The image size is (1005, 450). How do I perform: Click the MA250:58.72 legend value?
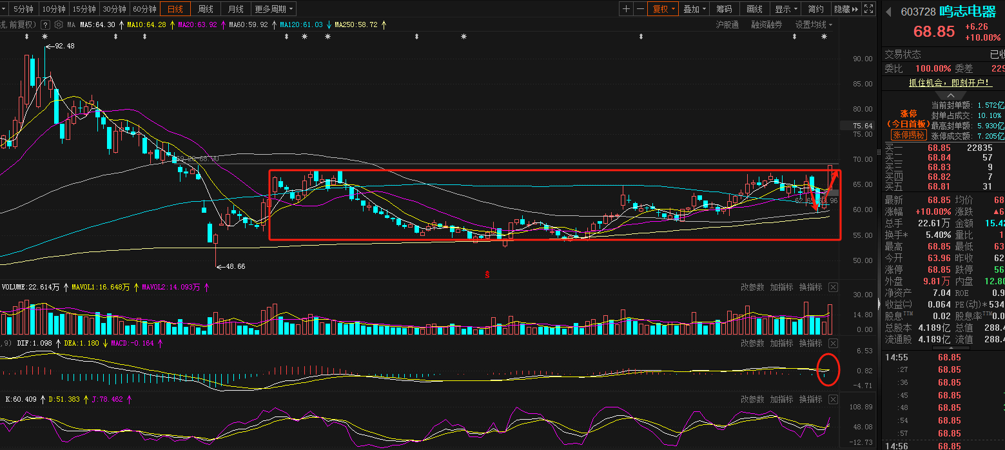(356, 24)
